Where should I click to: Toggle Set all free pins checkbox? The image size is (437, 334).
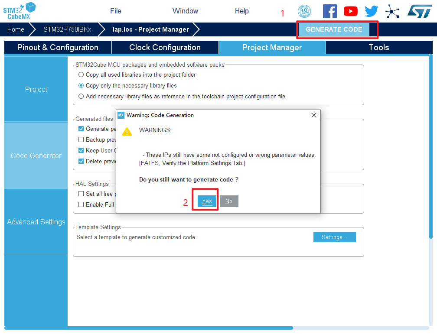point(81,194)
